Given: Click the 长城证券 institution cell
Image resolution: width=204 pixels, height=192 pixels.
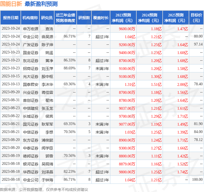Looking at the screenshot, I should click(31, 116).
